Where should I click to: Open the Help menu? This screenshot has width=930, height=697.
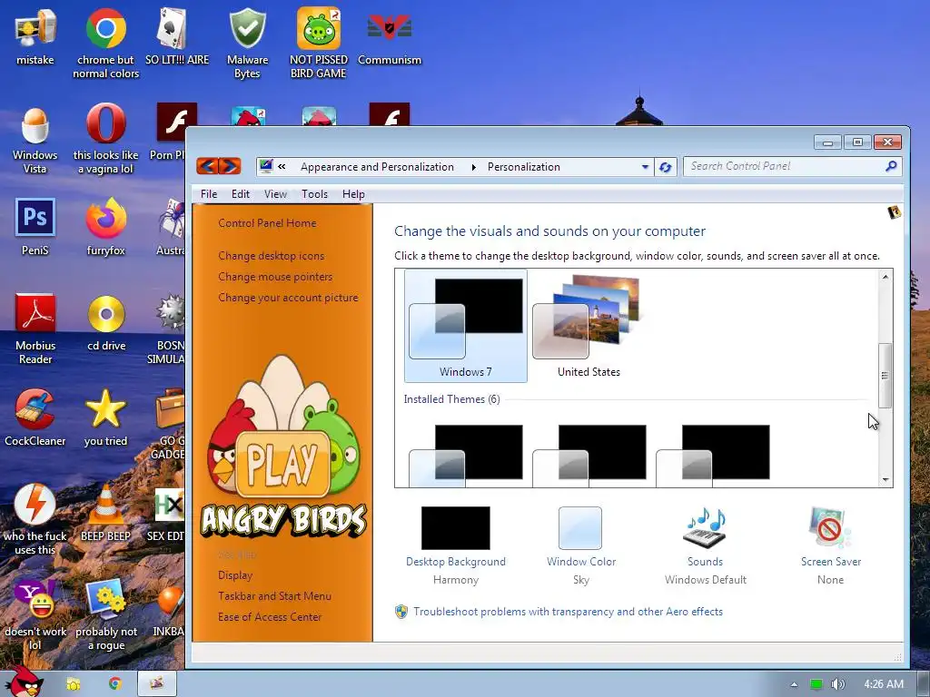[x=353, y=194]
